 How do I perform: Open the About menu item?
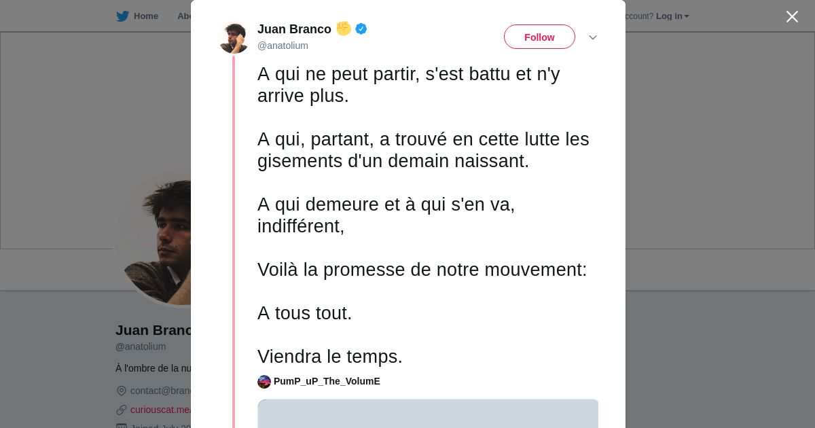click(x=183, y=16)
